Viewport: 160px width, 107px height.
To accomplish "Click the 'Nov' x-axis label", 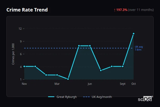I will 24,84.
